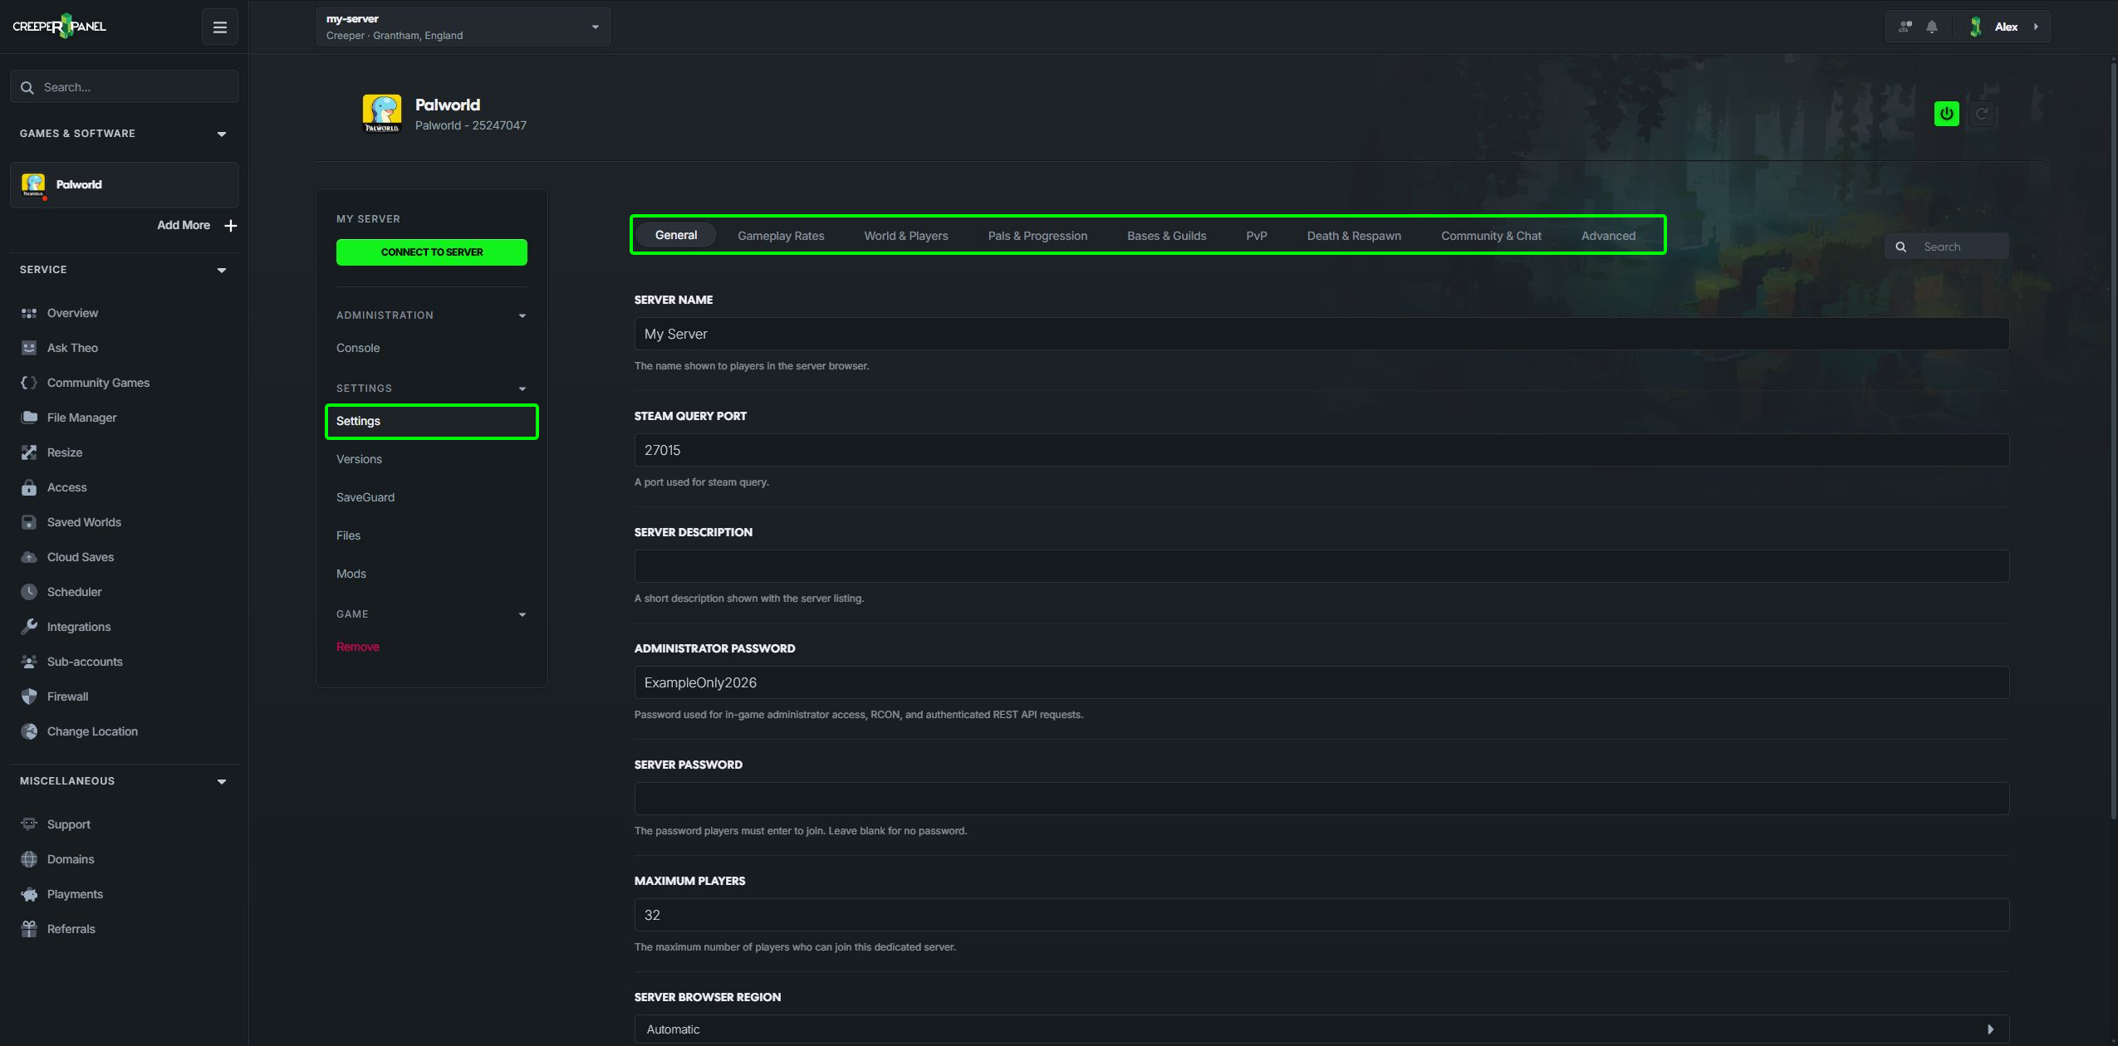Screen dimensions: 2118x1046
Task: Click the hamburger menu icon
Action: point(220,27)
